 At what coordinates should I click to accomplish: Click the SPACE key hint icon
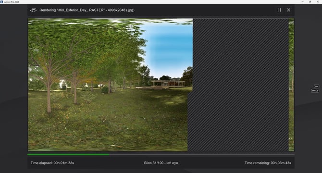click(x=315, y=90)
